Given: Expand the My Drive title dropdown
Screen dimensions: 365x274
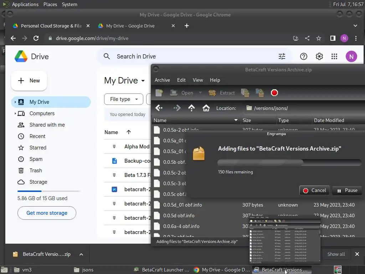Looking at the screenshot, I should point(143,81).
